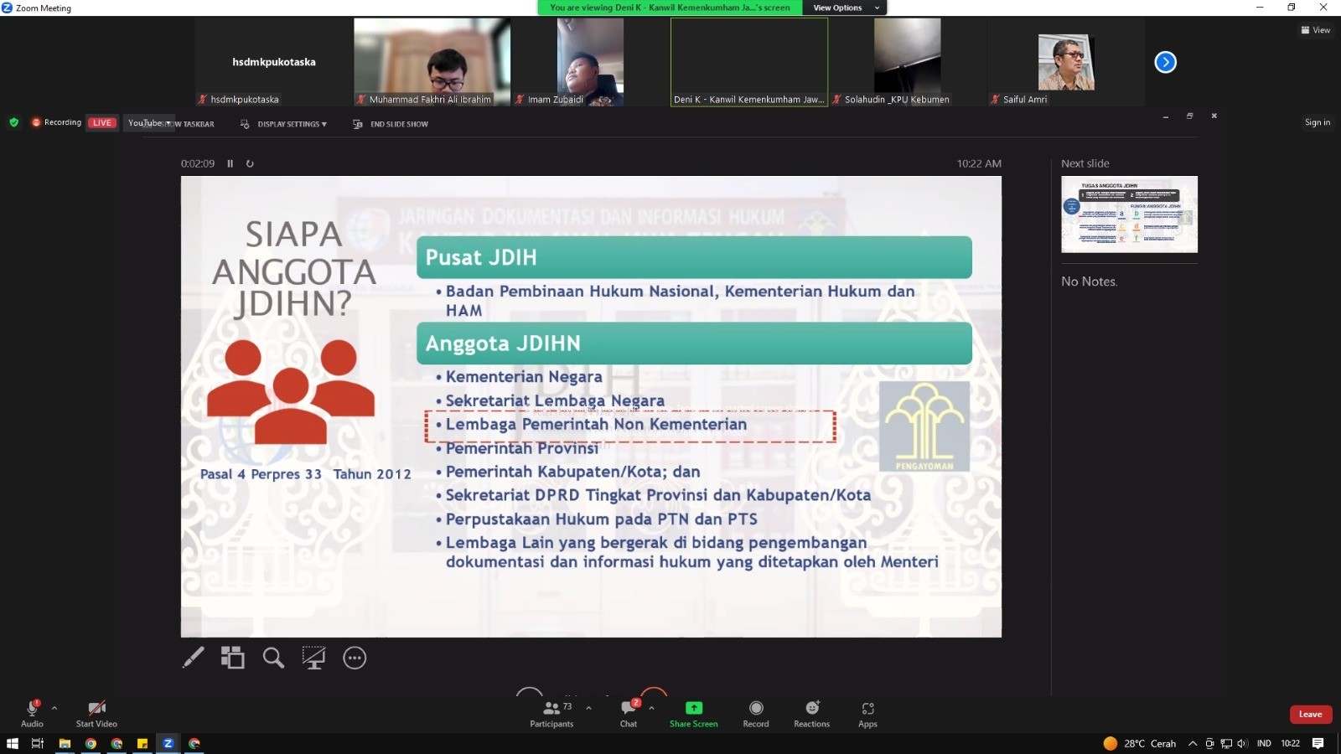1341x754 pixels.
Task: Open the Display Settings dropdown
Action: (x=284, y=124)
